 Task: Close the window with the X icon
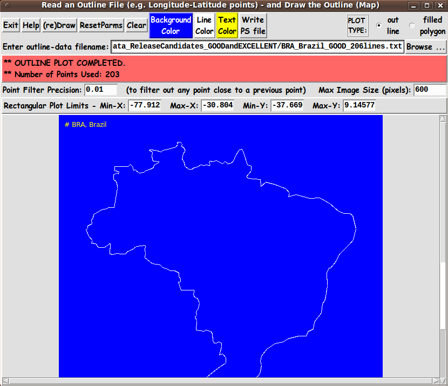[440, 5]
